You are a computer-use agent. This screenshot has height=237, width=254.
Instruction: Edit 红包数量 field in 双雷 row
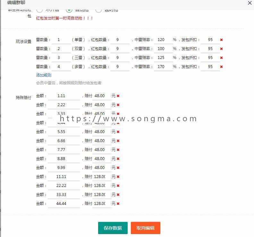[120, 49]
